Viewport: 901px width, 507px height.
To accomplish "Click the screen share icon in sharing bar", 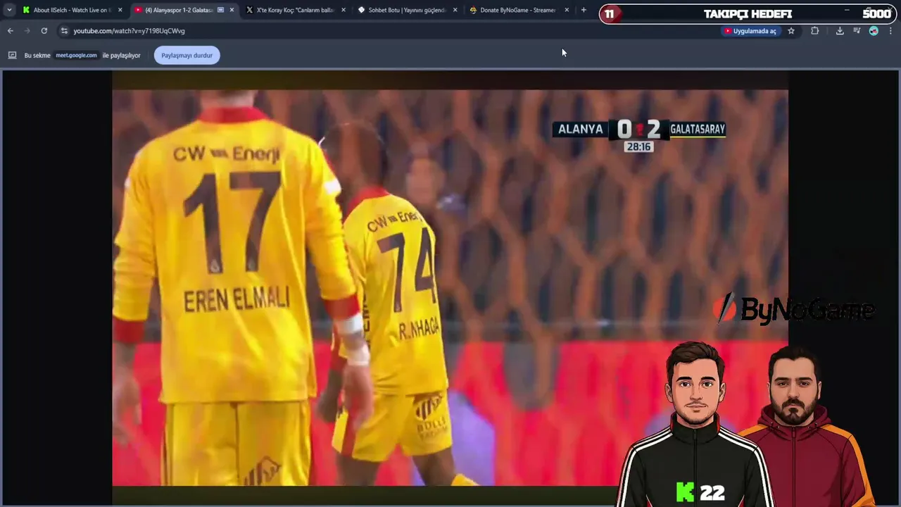I will 12,55.
